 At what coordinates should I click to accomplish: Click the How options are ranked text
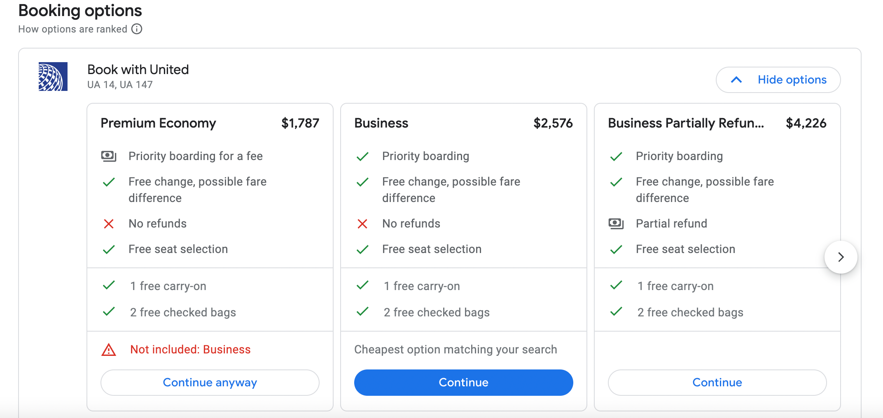click(73, 29)
